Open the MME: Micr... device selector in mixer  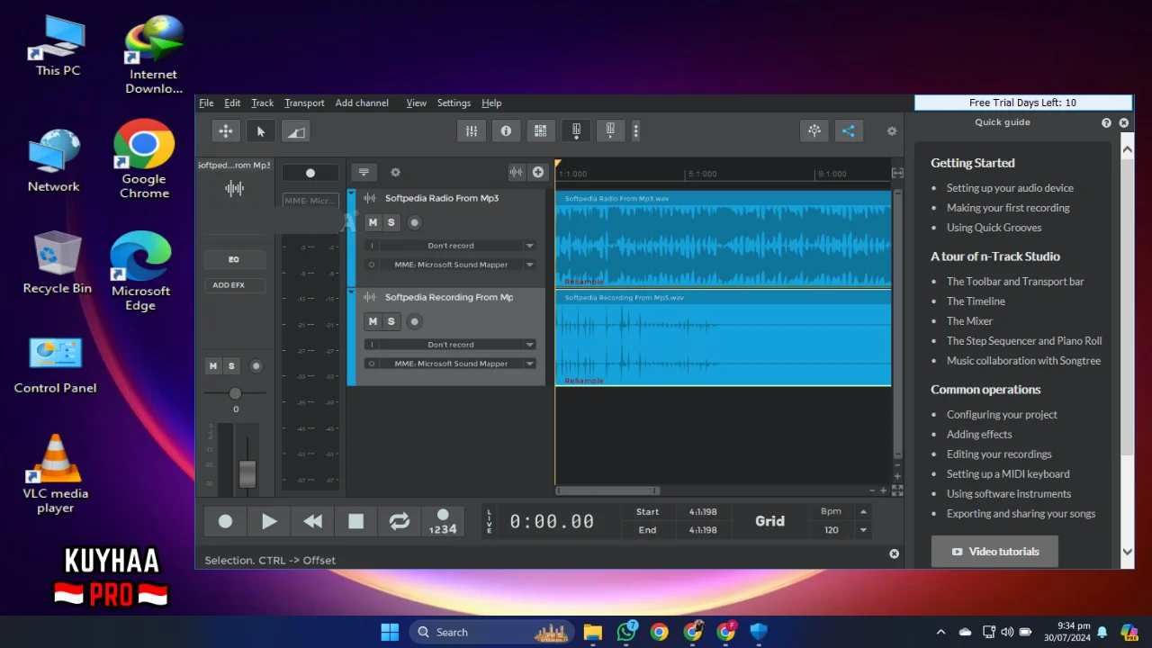click(310, 201)
